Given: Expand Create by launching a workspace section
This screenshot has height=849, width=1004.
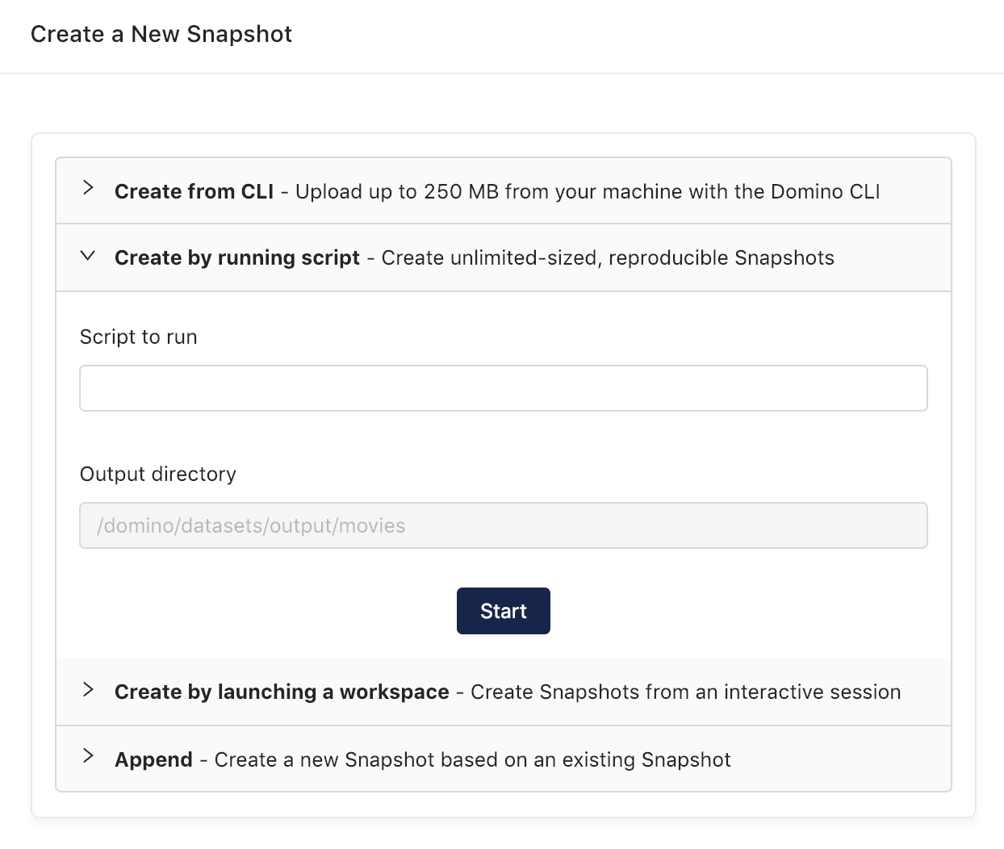Looking at the screenshot, I should [504, 692].
